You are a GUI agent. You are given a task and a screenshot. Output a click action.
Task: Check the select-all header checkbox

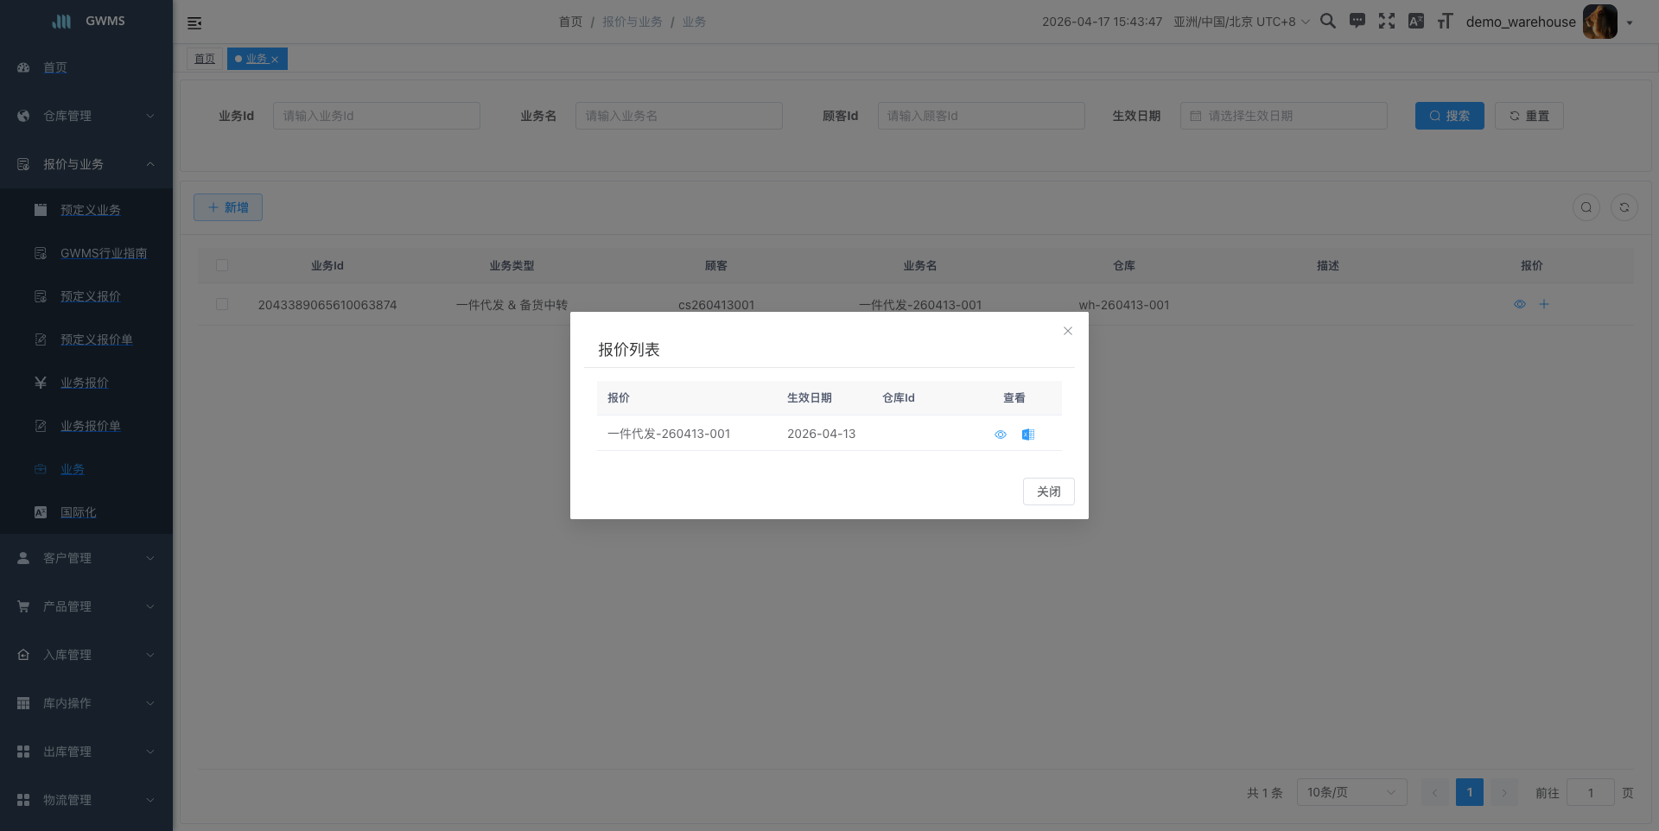(x=222, y=265)
